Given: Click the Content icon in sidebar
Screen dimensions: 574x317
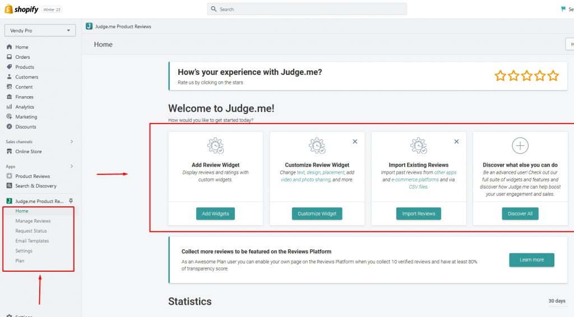Looking at the screenshot, I should [x=9, y=87].
